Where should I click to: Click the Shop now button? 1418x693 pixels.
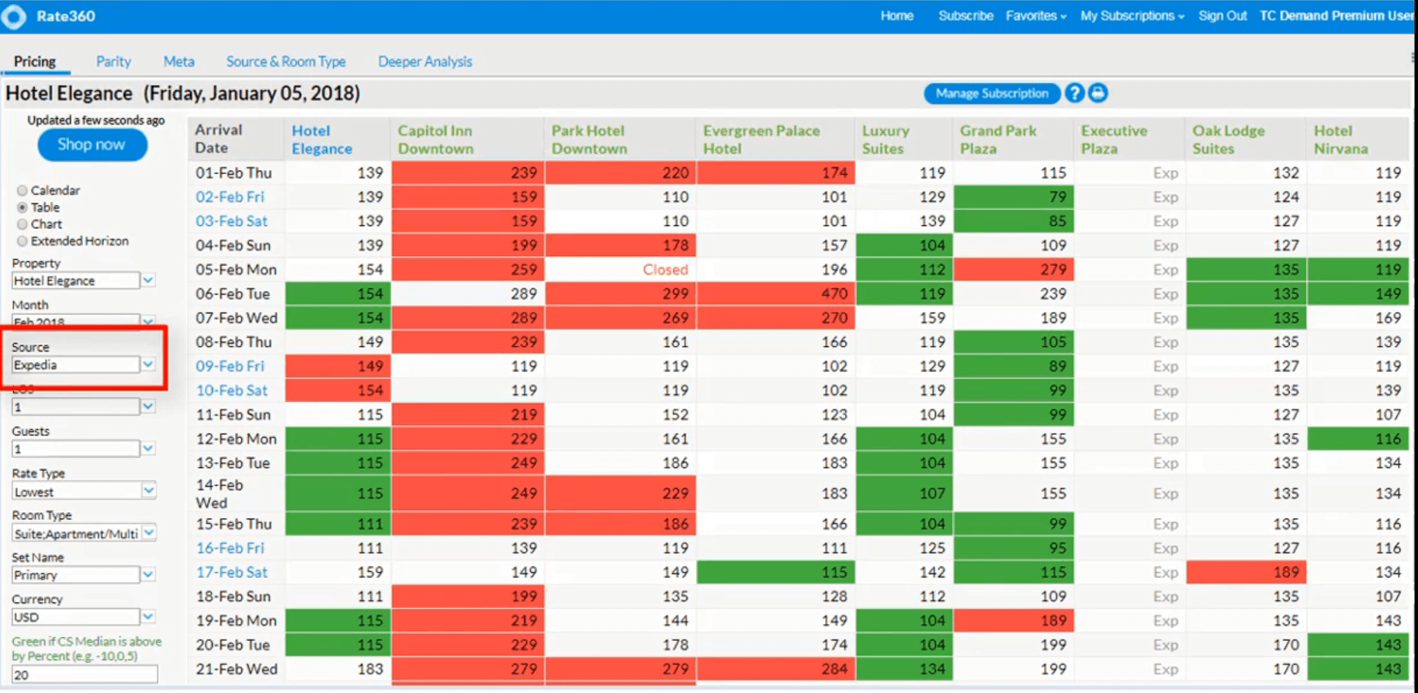92,145
